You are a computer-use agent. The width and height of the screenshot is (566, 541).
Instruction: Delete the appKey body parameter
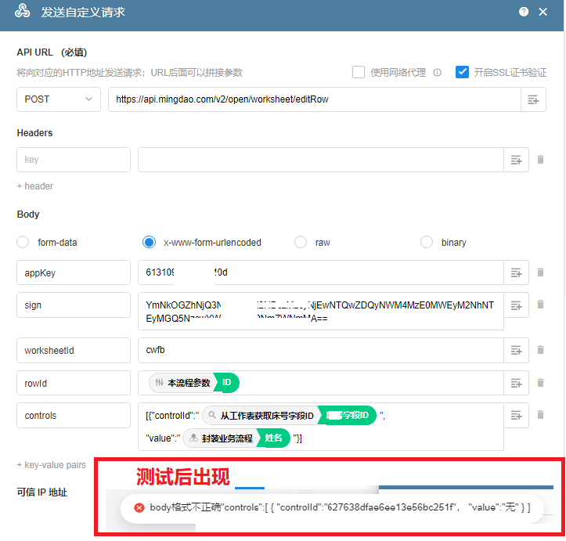click(x=540, y=272)
